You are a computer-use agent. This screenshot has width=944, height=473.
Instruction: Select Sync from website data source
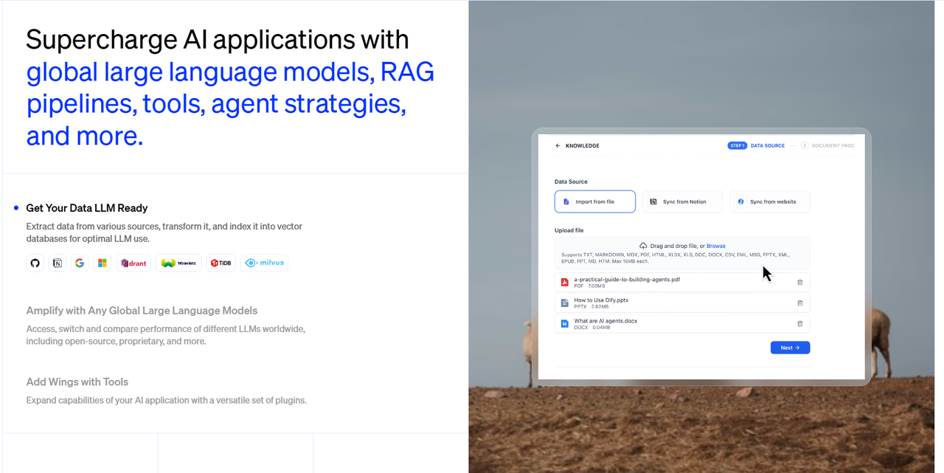(769, 201)
